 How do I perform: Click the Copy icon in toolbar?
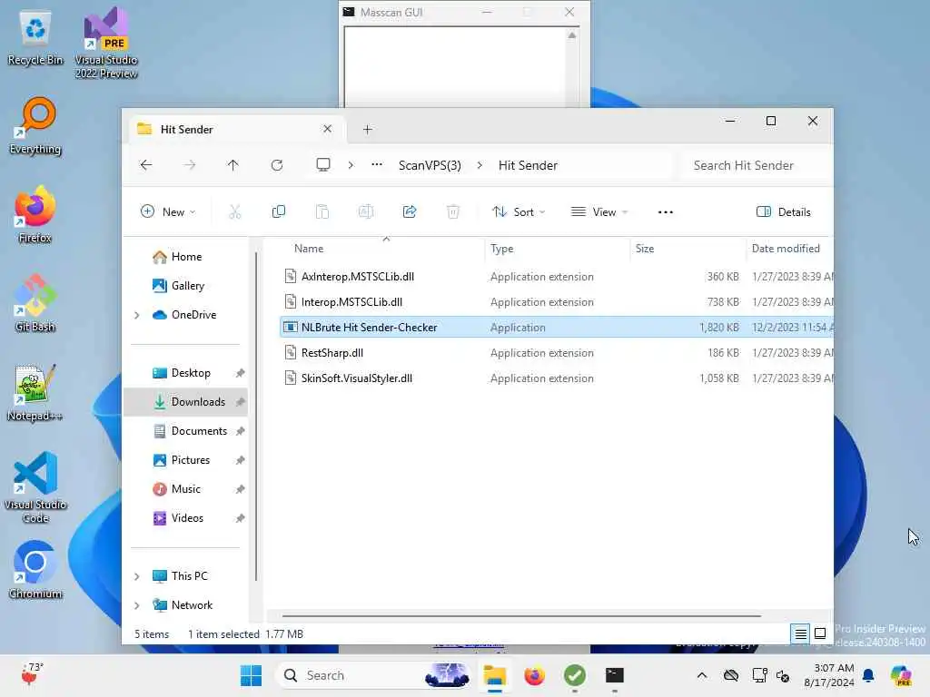coord(278,211)
